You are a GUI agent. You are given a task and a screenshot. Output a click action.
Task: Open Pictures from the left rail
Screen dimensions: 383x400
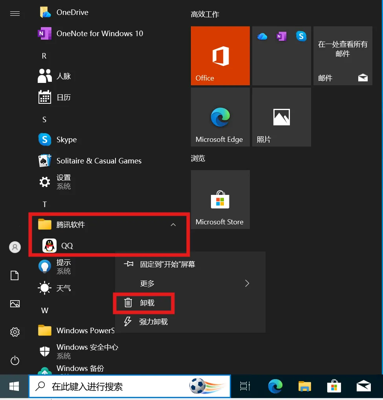[15, 304]
